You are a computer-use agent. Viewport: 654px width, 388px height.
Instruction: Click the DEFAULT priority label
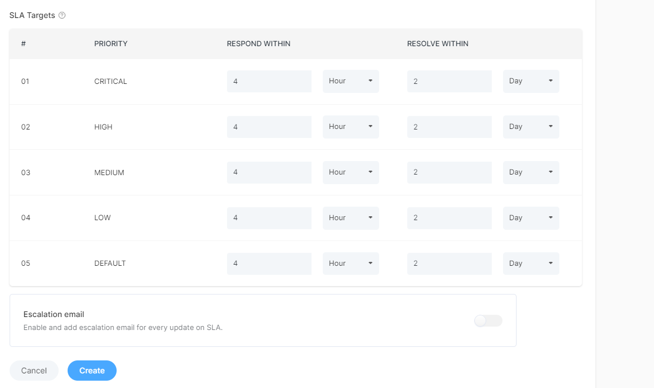tap(110, 264)
